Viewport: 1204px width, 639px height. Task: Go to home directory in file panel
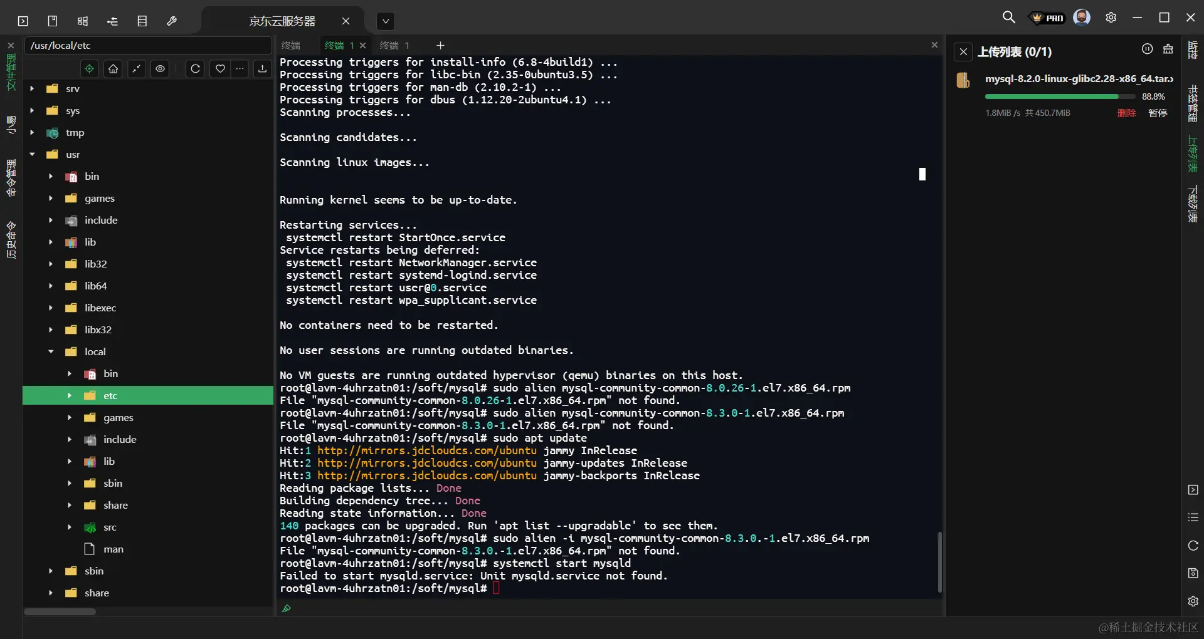click(x=114, y=69)
